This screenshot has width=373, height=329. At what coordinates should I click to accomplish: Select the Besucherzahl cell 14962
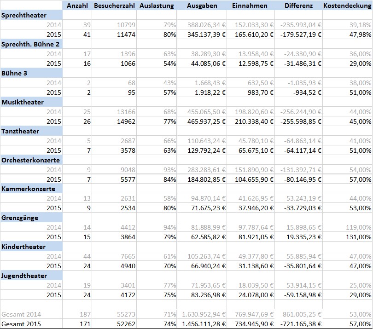click(114, 121)
